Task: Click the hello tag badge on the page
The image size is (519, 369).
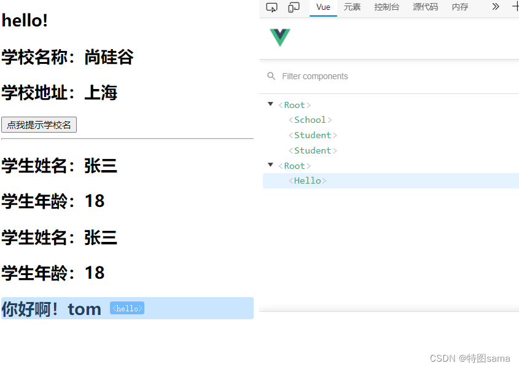Action: point(127,308)
